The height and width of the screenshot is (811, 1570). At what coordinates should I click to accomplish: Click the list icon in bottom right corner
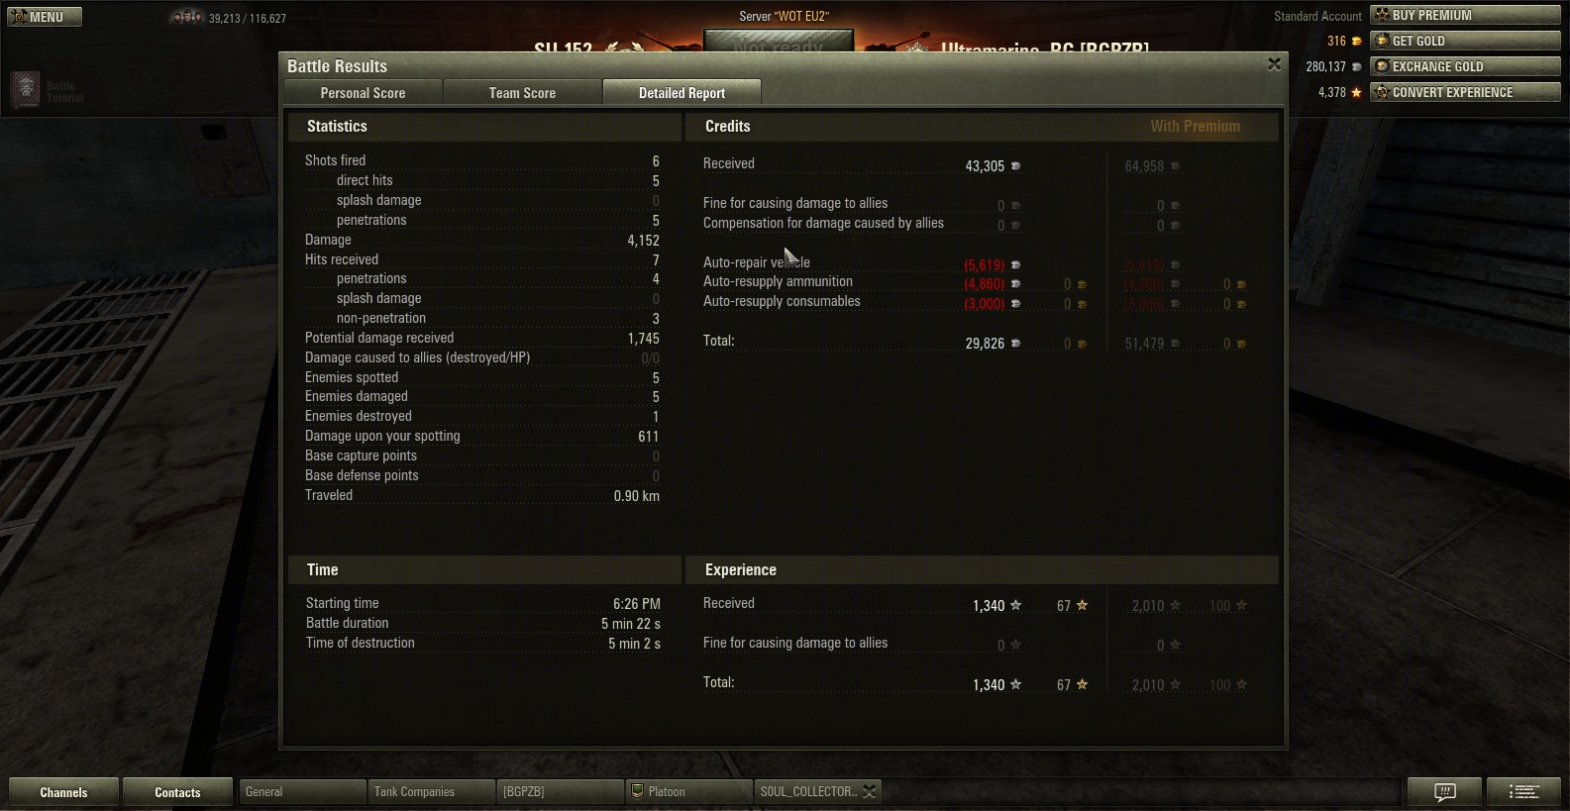pyautogui.click(x=1523, y=791)
